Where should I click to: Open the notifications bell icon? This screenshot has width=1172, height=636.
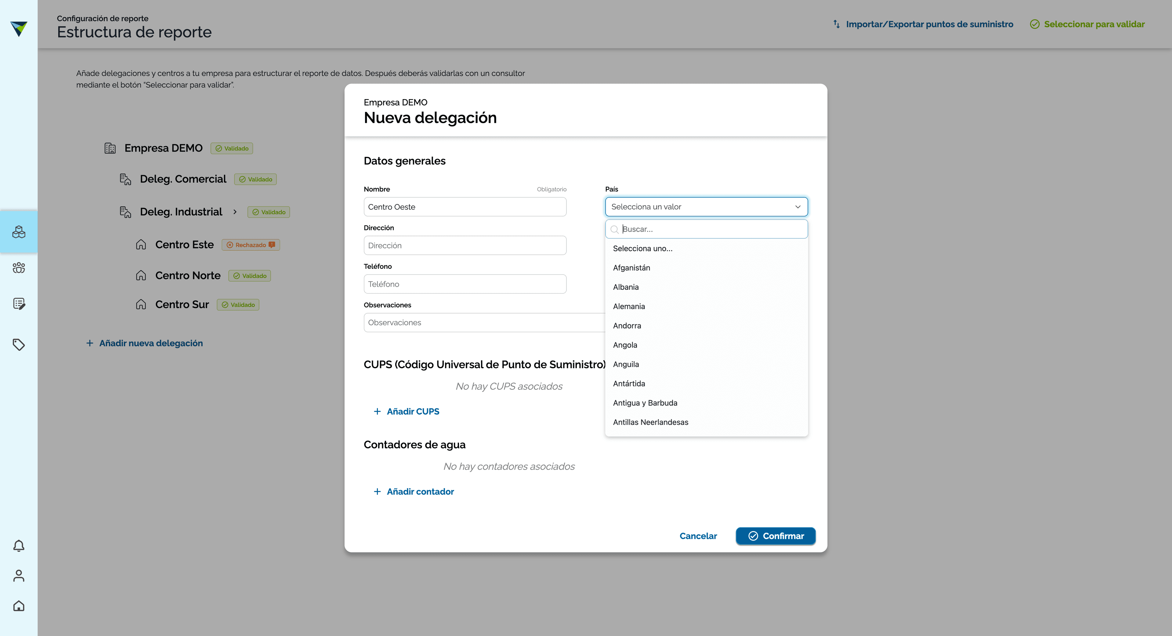coord(19,545)
